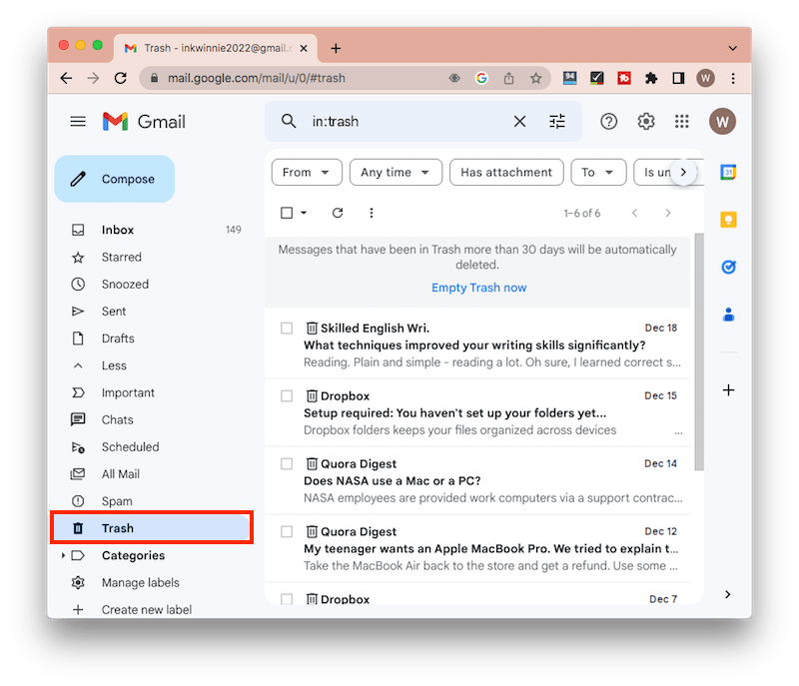
Task: Open Google Keep side panel icon
Action: 728,220
